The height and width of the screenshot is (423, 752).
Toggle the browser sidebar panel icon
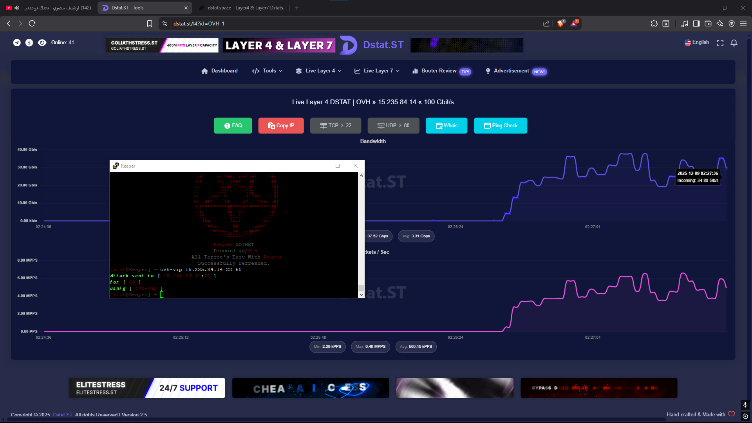pos(696,23)
